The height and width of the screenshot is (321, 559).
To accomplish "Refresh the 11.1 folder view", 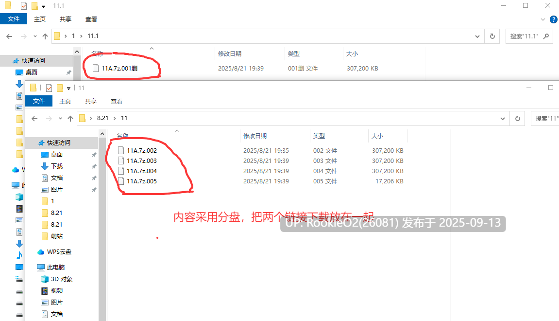I will tap(492, 36).
